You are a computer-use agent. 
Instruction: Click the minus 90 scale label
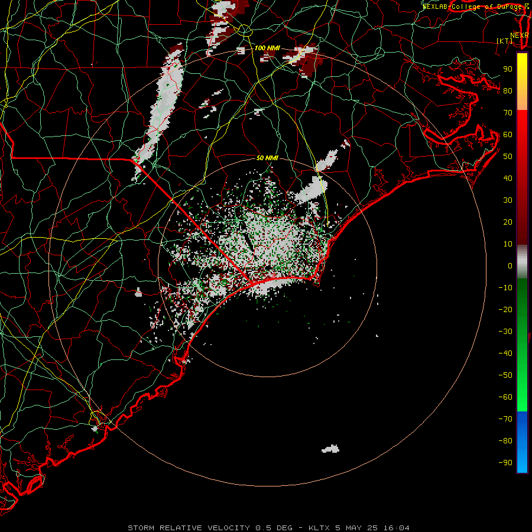(x=505, y=463)
